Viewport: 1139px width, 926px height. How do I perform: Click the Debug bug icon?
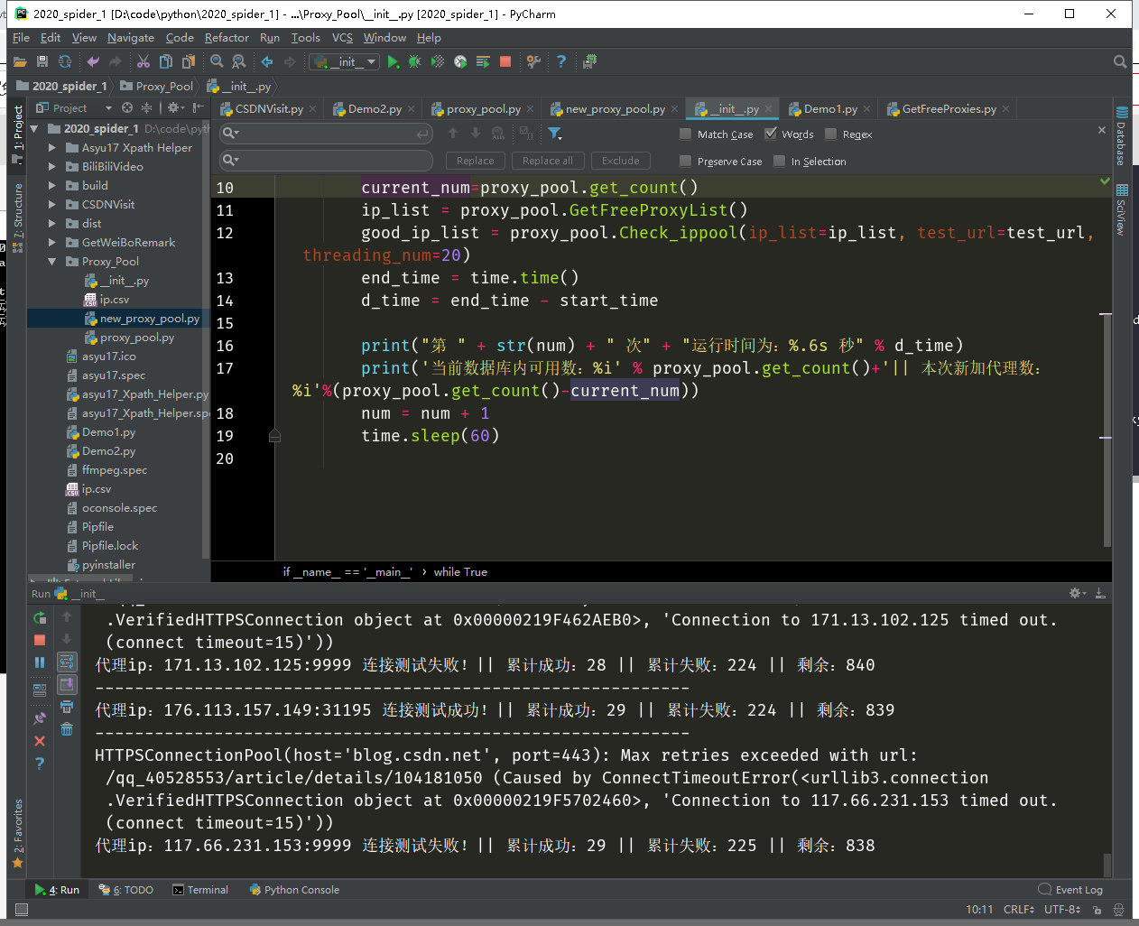(x=415, y=62)
